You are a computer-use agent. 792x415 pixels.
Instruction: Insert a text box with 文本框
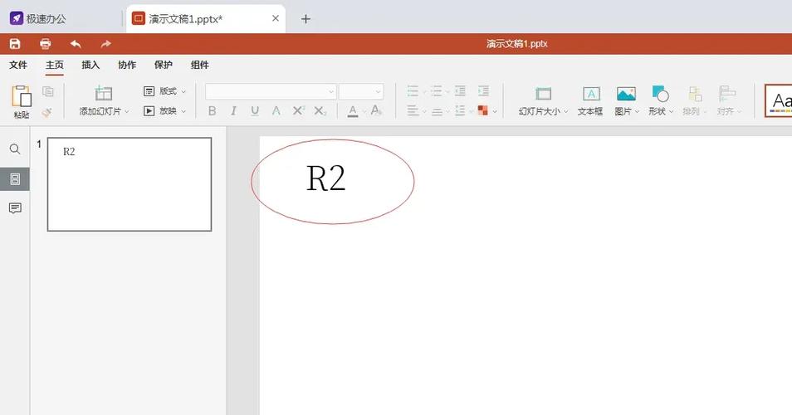(590, 101)
